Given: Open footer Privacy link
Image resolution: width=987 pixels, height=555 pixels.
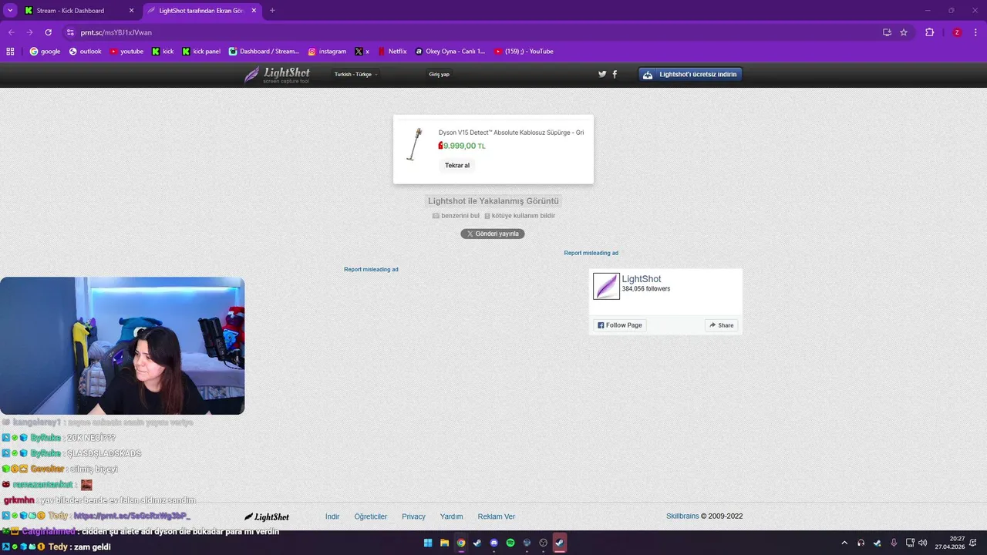Looking at the screenshot, I should pos(413,516).
